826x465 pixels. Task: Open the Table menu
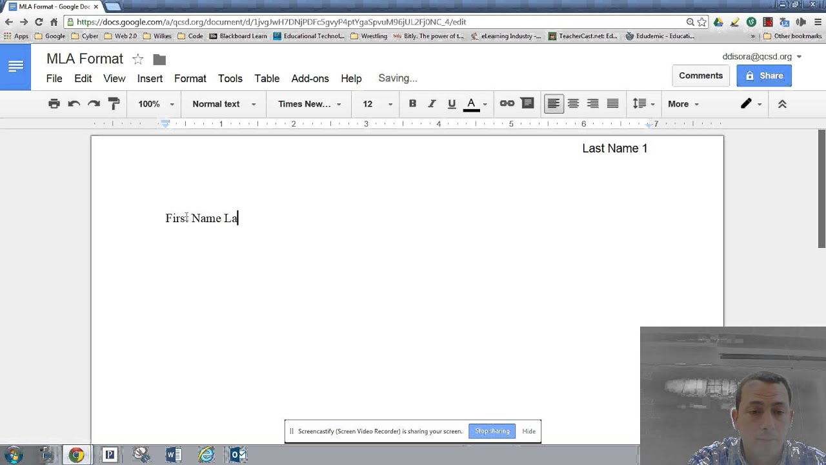click(x=267, y=78)
